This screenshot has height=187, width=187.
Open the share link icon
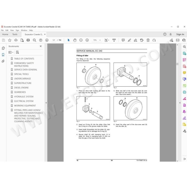172,40
